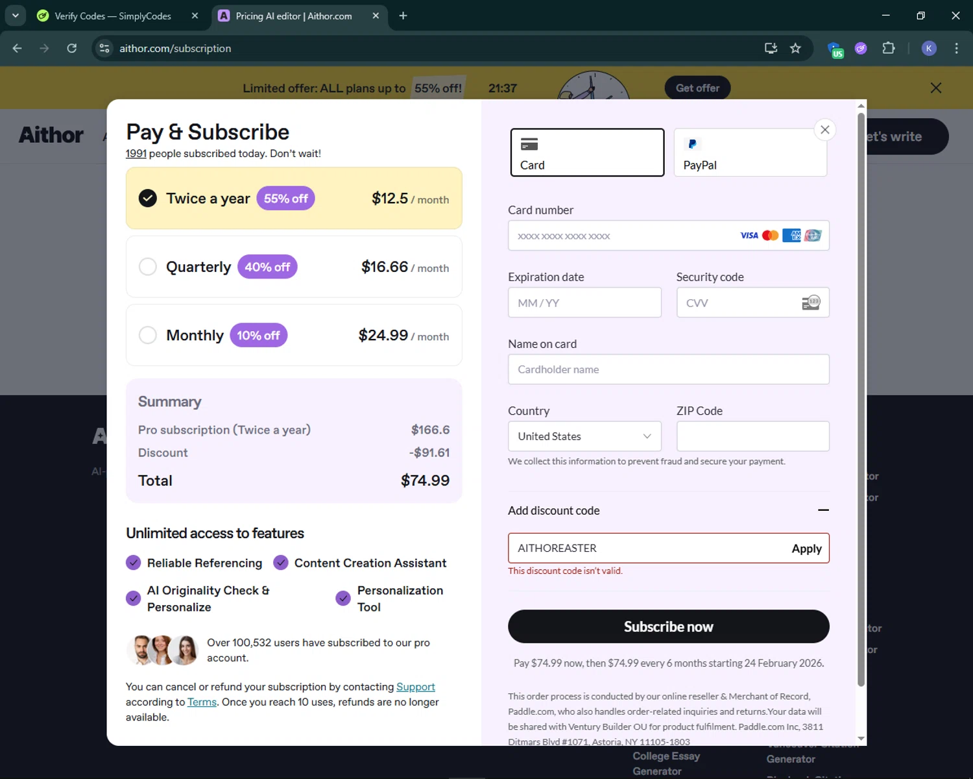Click the site information icon

coord(104,48)
